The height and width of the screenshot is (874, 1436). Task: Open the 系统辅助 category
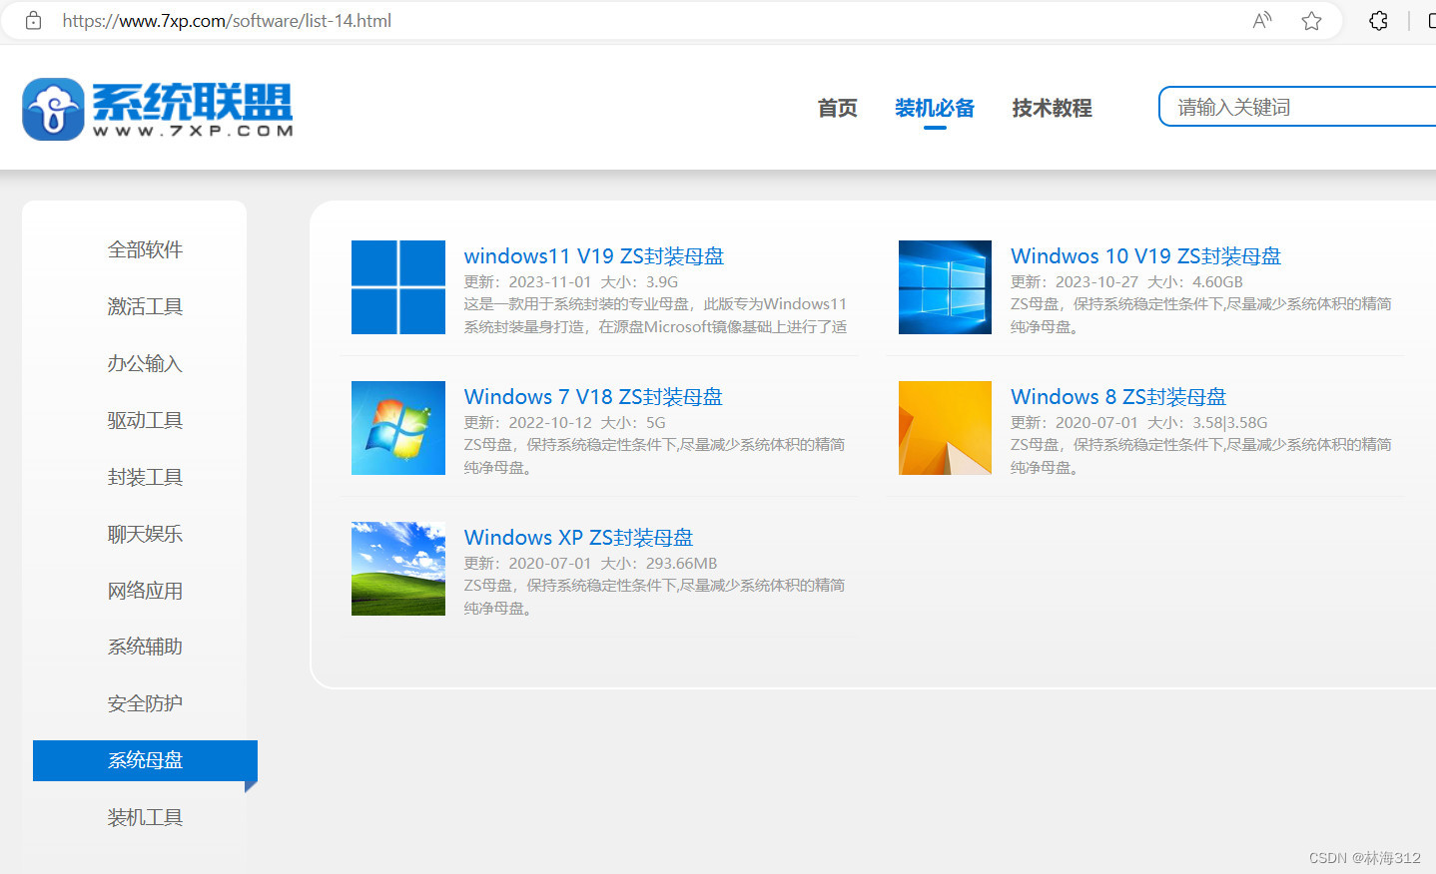pos(145,647)
